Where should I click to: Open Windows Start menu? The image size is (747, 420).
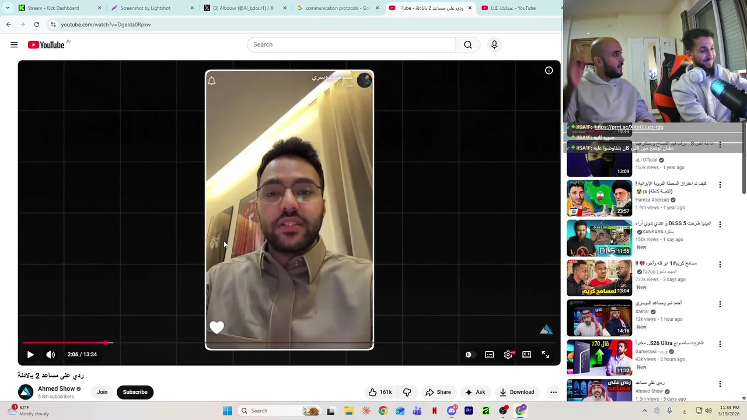pos(227,411)
